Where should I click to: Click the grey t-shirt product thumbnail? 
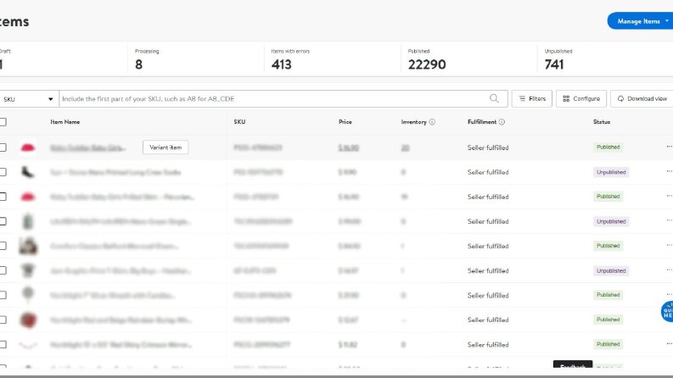click(x=28, y=270)
